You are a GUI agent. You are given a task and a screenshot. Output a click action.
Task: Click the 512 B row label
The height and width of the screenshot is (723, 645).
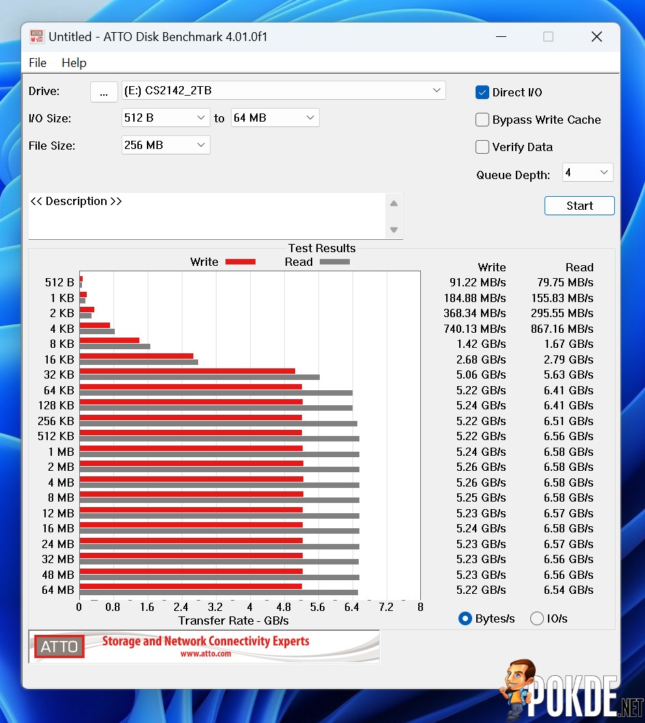[59, 283]
